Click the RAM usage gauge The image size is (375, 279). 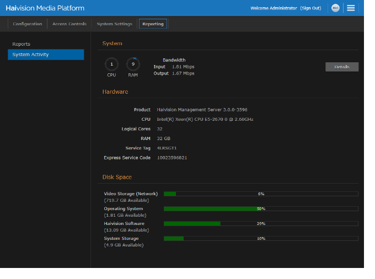[133, 65]
